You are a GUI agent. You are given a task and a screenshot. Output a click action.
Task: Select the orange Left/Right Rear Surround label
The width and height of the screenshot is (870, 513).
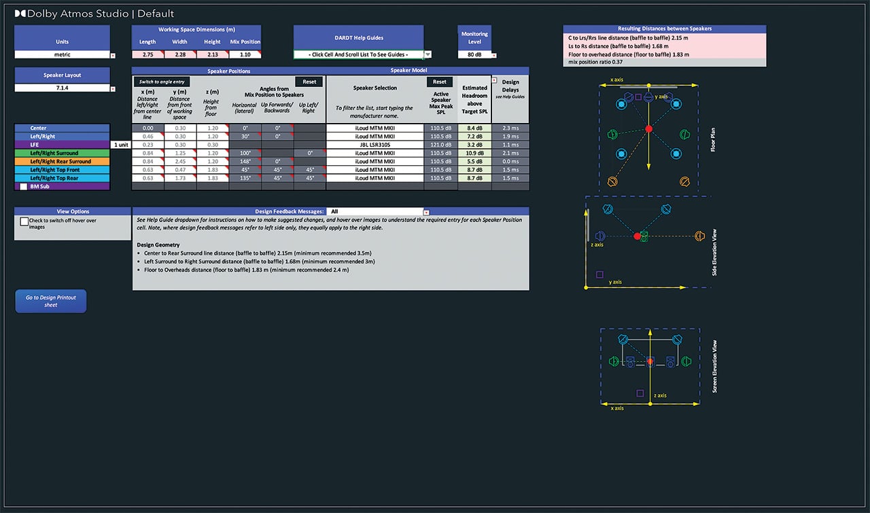(62, 161)
